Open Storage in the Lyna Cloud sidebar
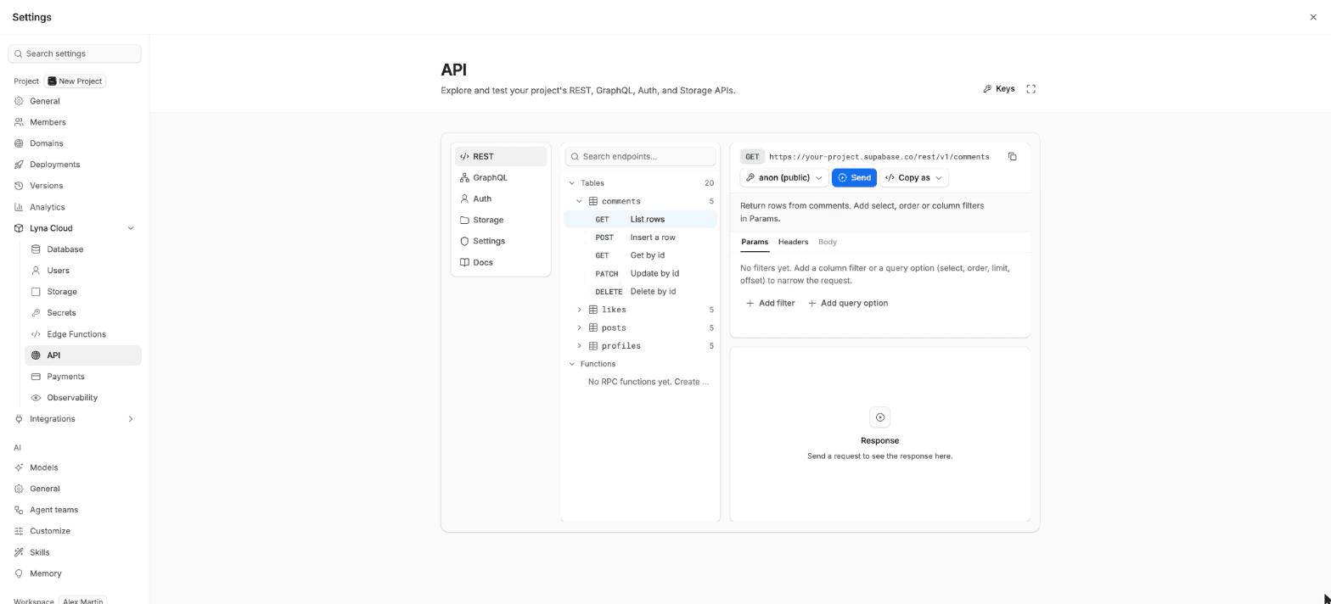 [x=83, y=292]
